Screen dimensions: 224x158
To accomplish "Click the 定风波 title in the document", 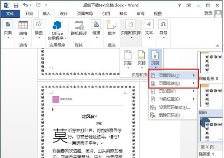I will (x=88, y=116).
